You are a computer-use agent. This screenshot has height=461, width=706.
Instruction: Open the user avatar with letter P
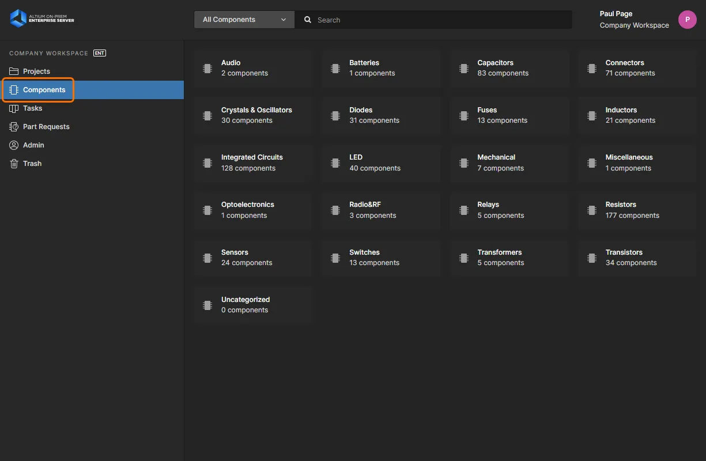687,20
